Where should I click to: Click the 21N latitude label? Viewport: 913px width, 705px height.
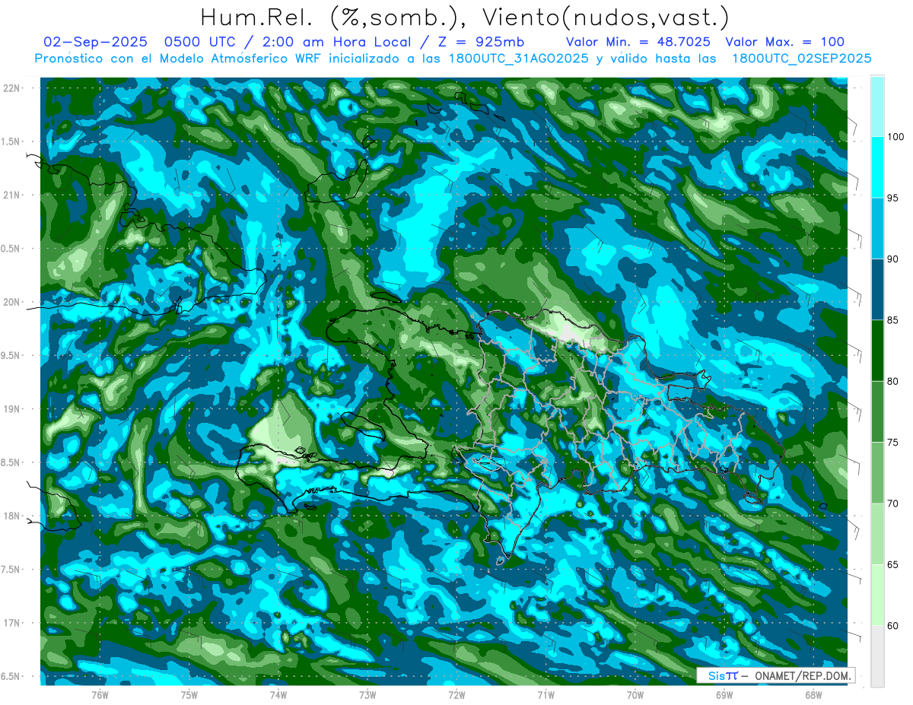coord(13,195)
